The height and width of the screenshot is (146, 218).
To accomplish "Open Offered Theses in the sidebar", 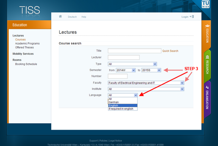I will pyautogui.click(x=24, y=48).
